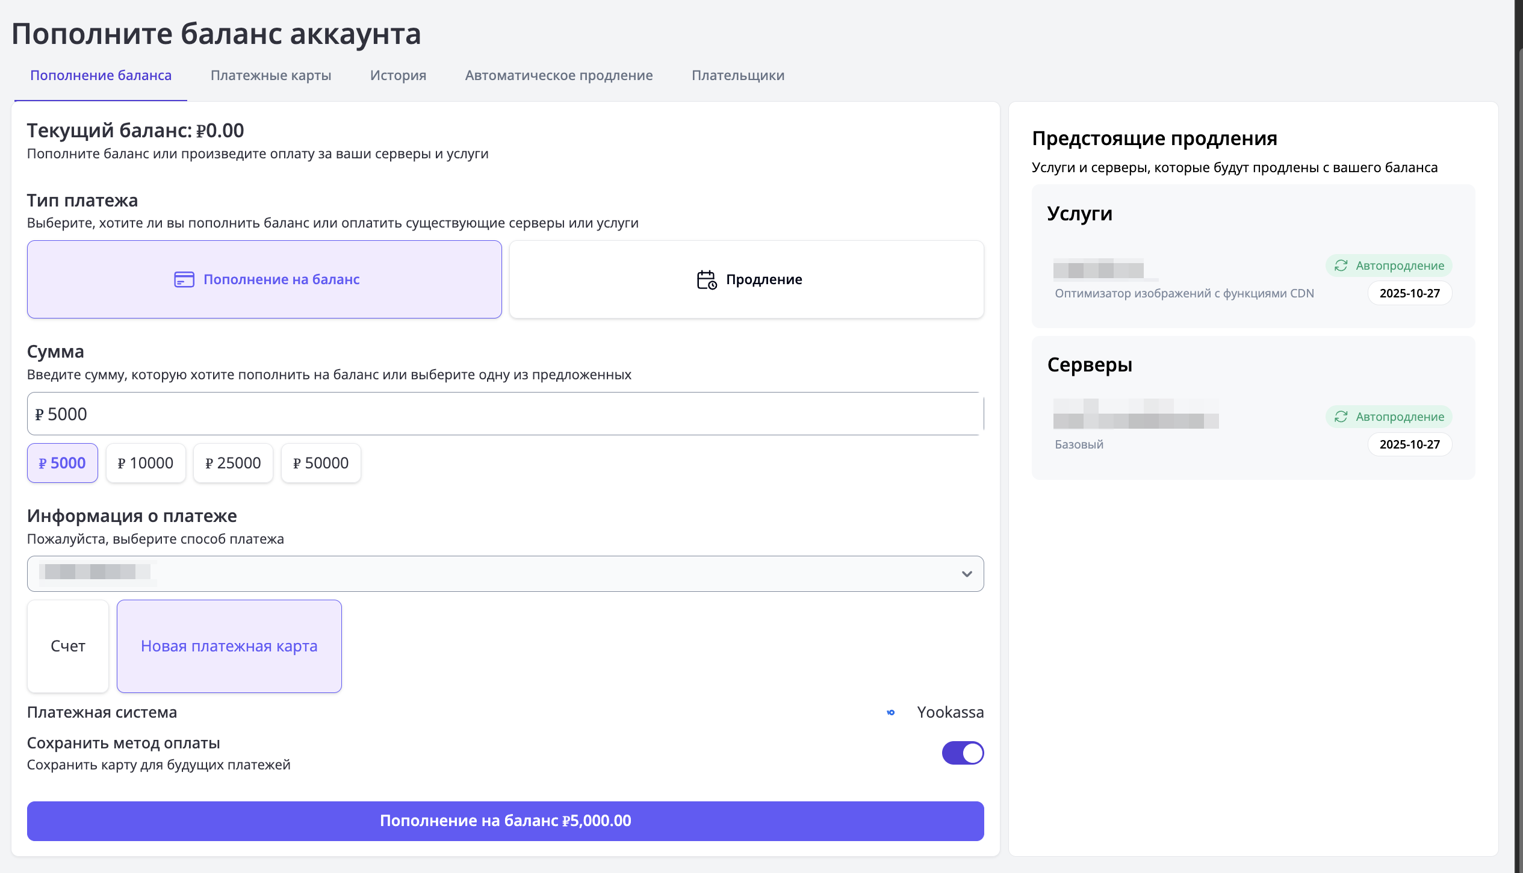1523x873 pixels.
Task: Select the ₽ 10000 preset amount
Action: (145, 463)
